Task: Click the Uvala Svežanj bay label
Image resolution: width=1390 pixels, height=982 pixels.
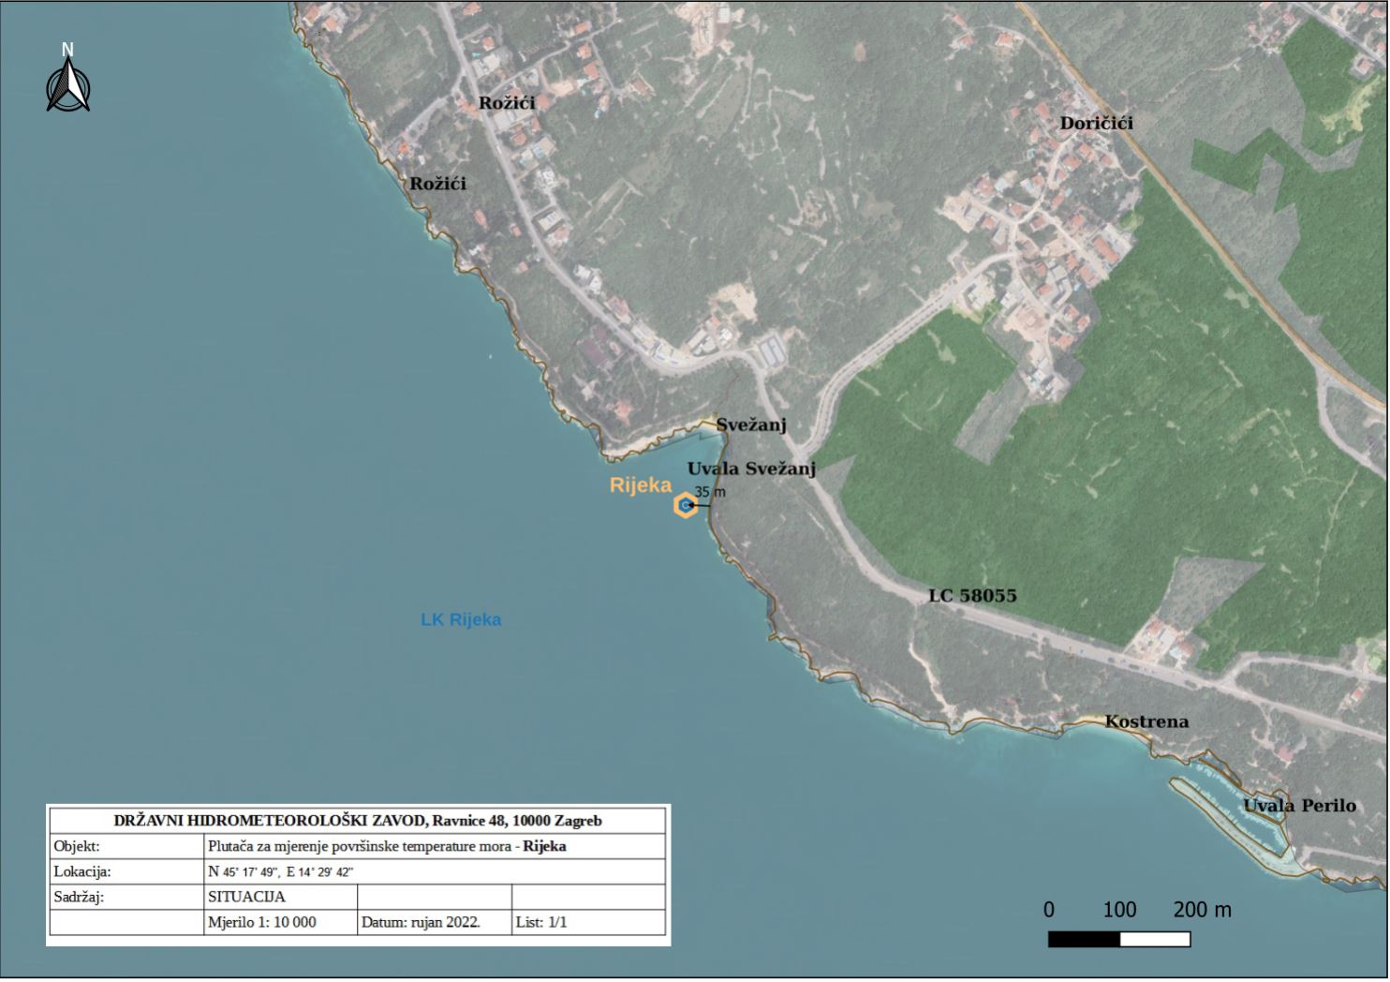Action: pos(751,469)
